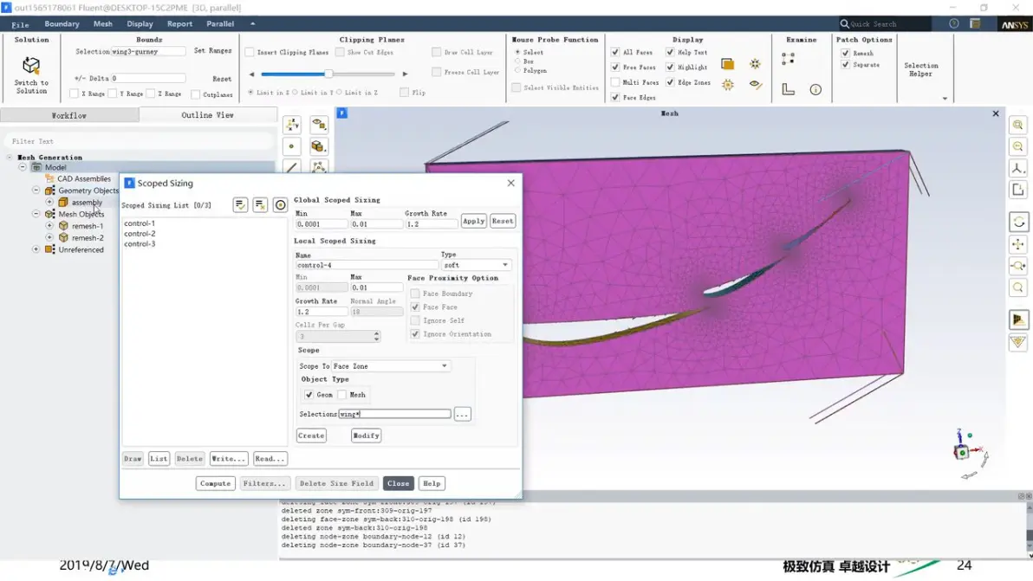Click the zoom in magnifier icon

click(x=1018, y=125)
